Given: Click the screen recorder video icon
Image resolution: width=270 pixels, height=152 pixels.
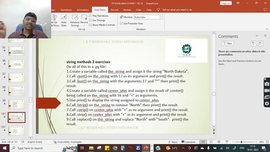Looking at the screenshot, I should pyautogui.click(x=267, y=90).
